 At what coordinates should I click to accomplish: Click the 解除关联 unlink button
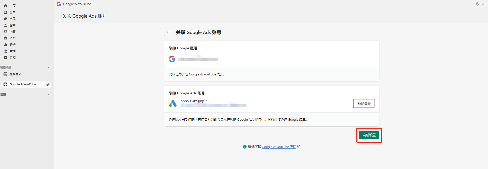coord(364,104)
